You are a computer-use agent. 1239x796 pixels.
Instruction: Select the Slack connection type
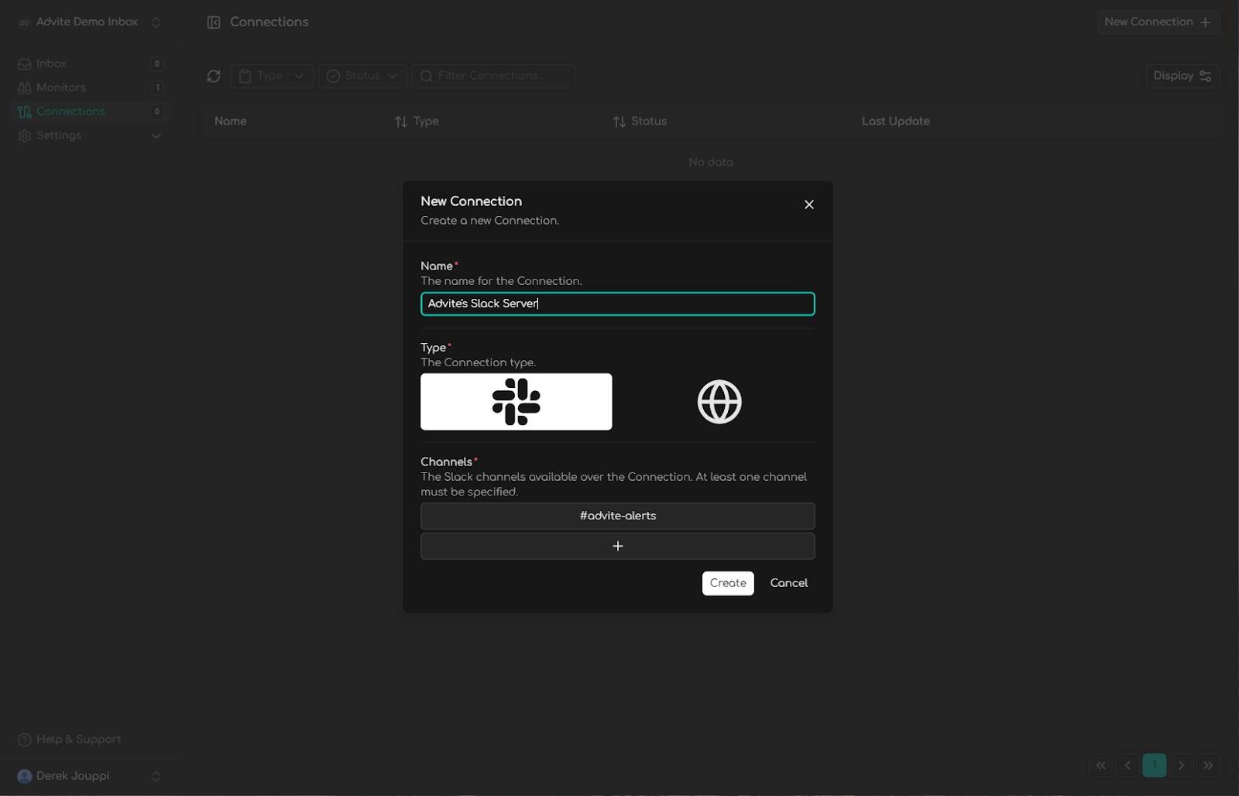pos(516,401)
